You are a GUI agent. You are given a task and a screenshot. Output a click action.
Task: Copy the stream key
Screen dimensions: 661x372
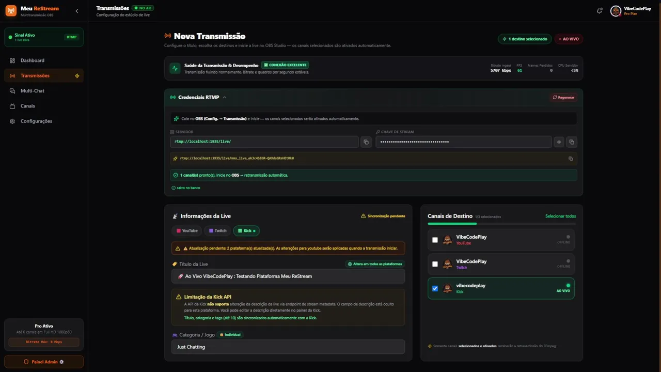click(572, 142)
